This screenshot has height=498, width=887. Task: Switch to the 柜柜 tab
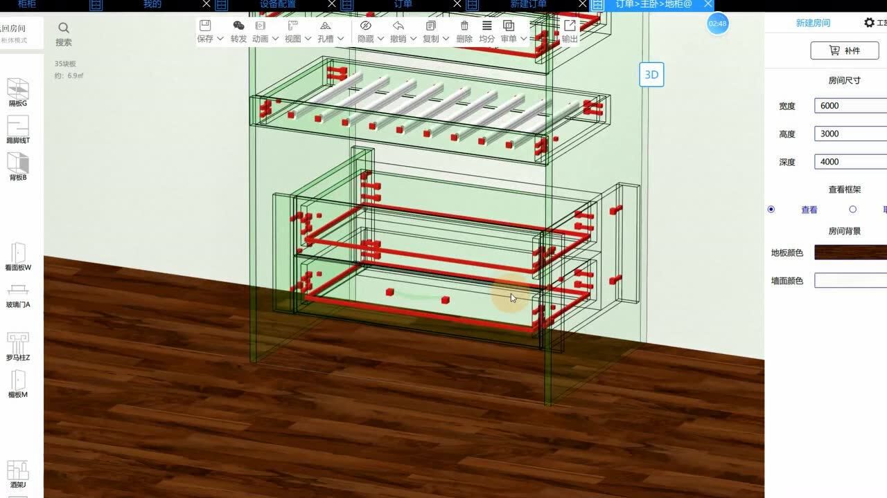(26, 4)
